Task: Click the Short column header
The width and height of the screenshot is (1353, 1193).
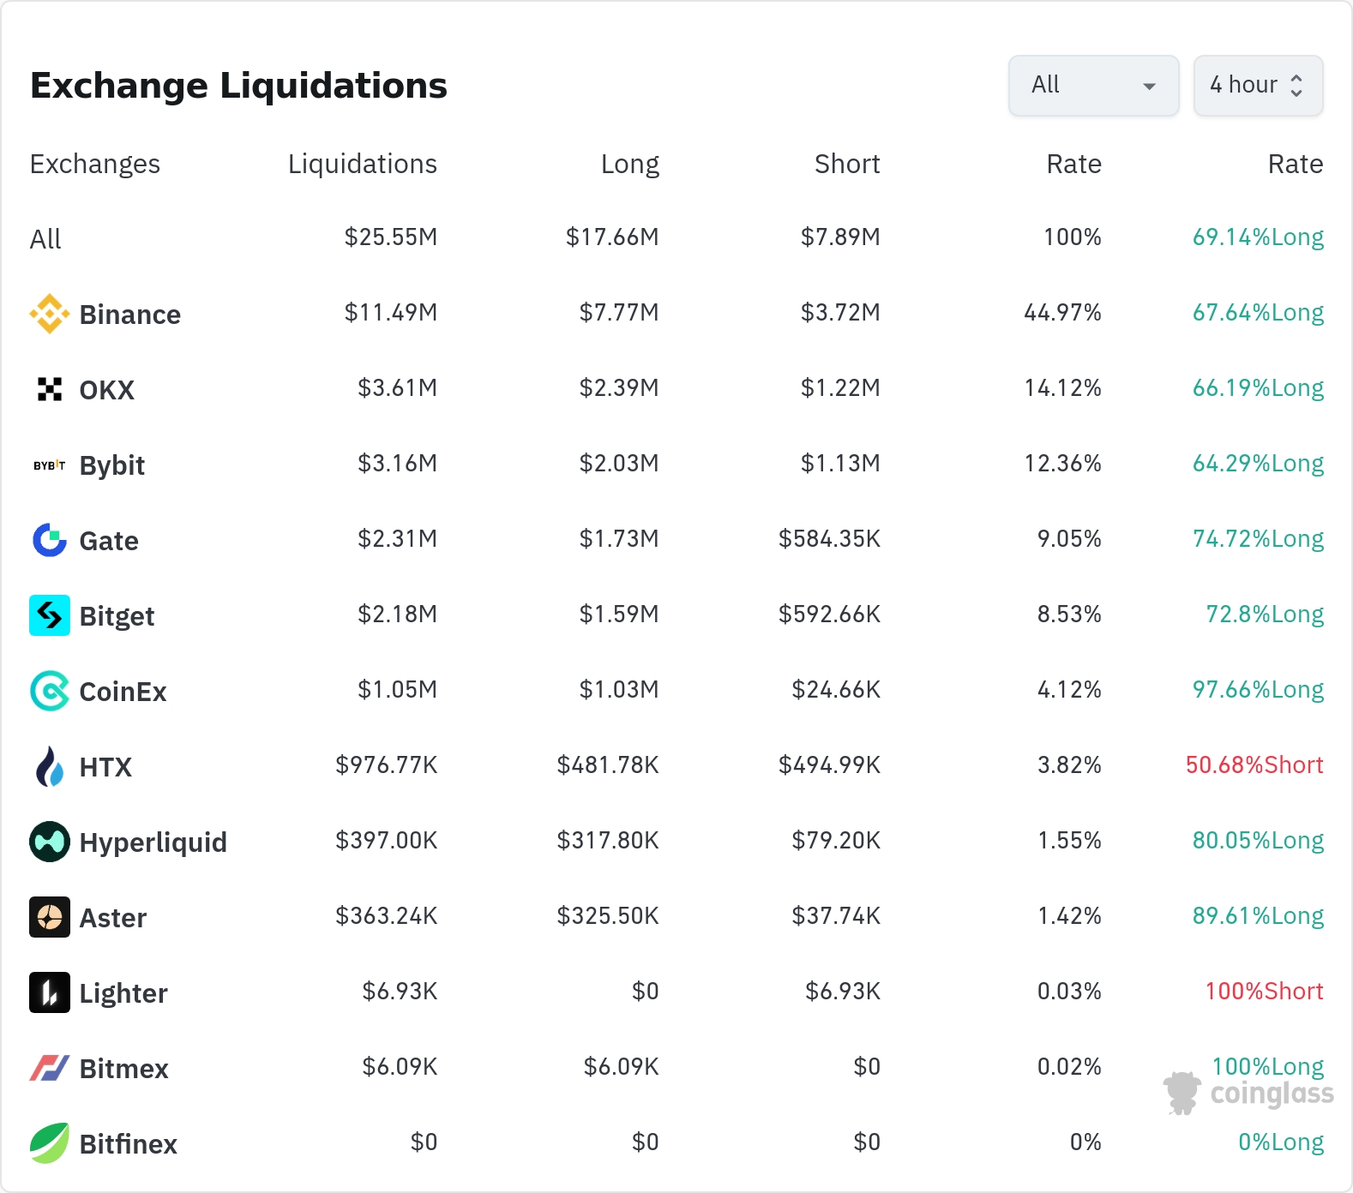Action: click(x=846, y=165)
